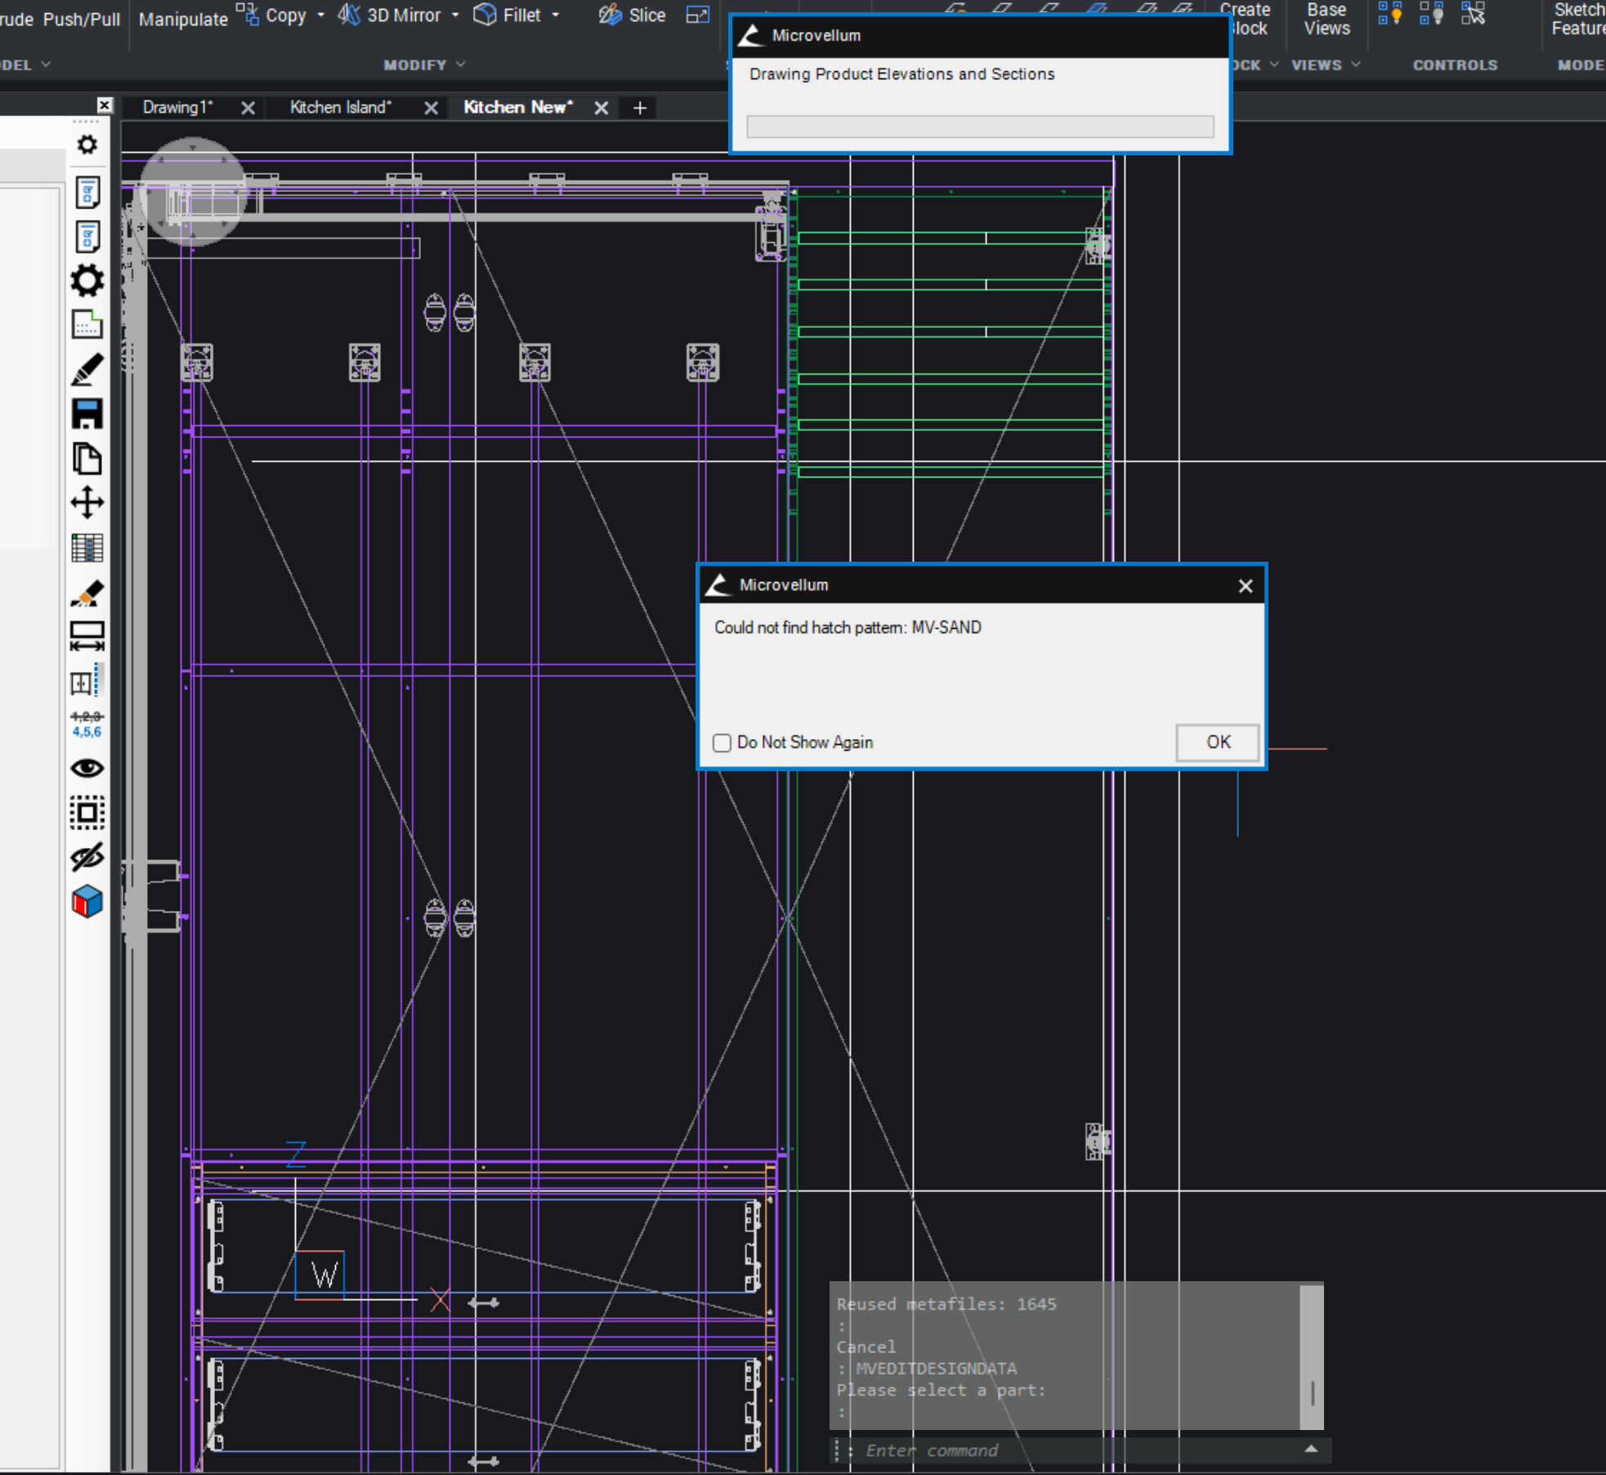Click the dashed selection box icon
This screenshot has width=1606, height=1475.
tap(87, 813)
